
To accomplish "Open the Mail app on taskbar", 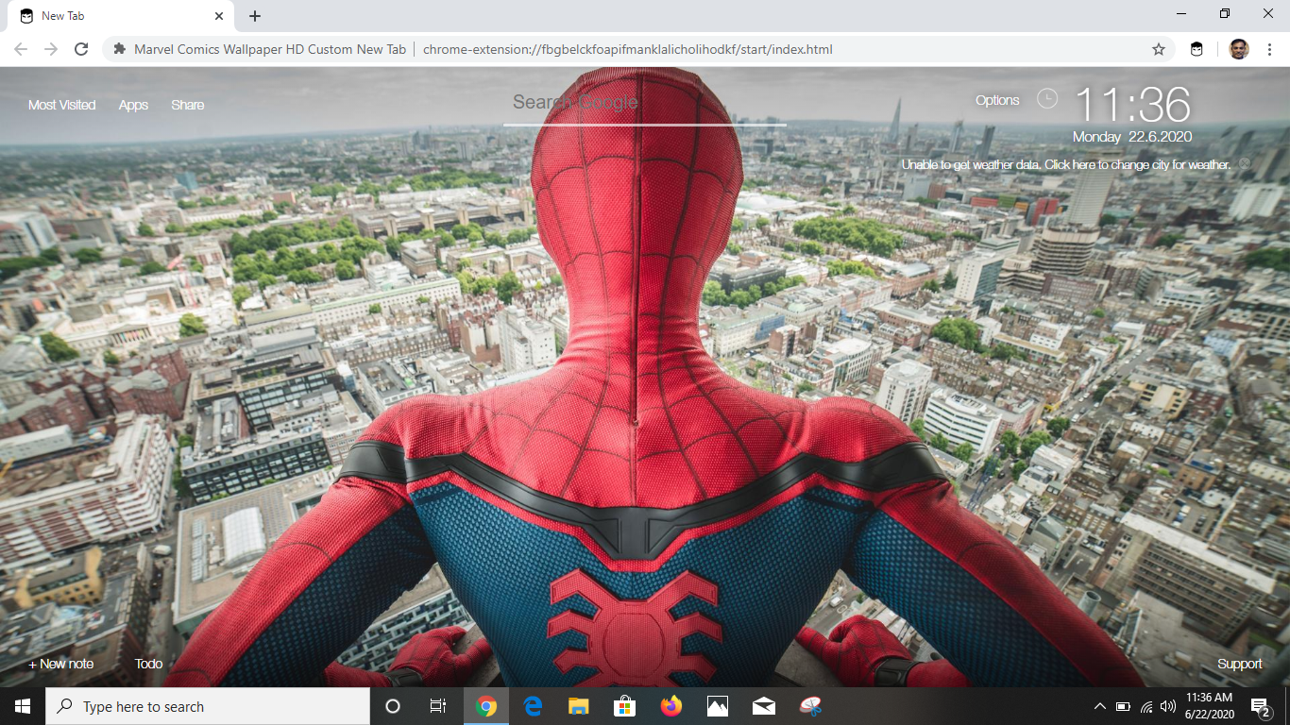I will click(x=764, y=706).
